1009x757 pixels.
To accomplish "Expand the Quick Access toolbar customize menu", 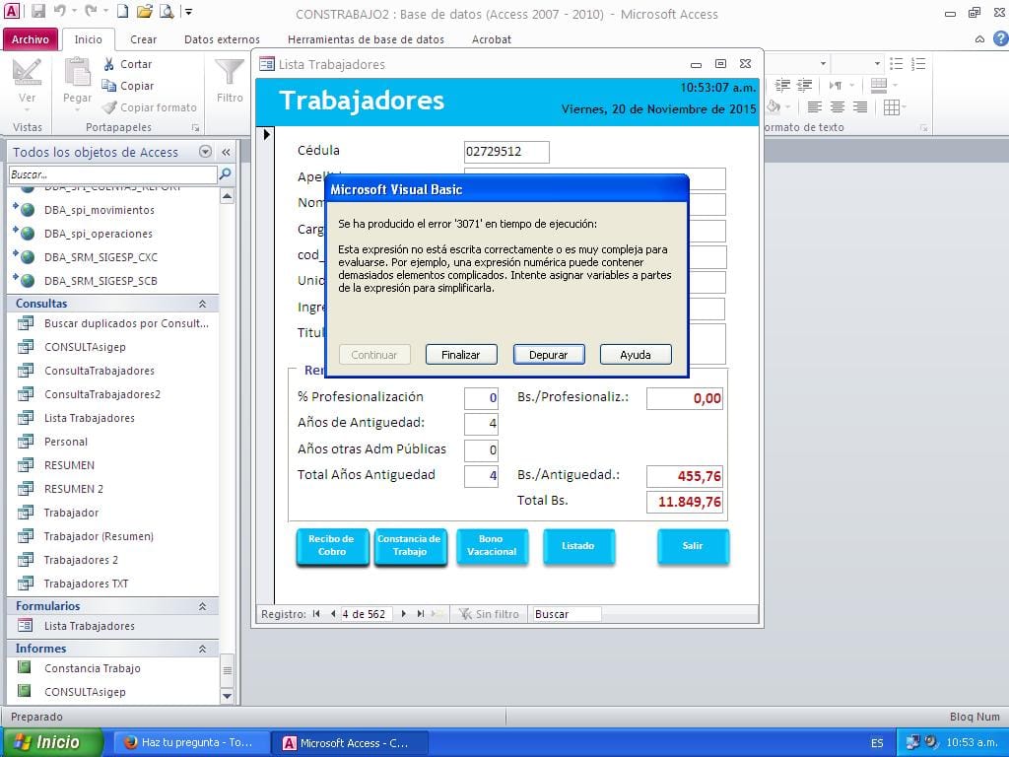I will pyautogui.click(x=188, y=11).
